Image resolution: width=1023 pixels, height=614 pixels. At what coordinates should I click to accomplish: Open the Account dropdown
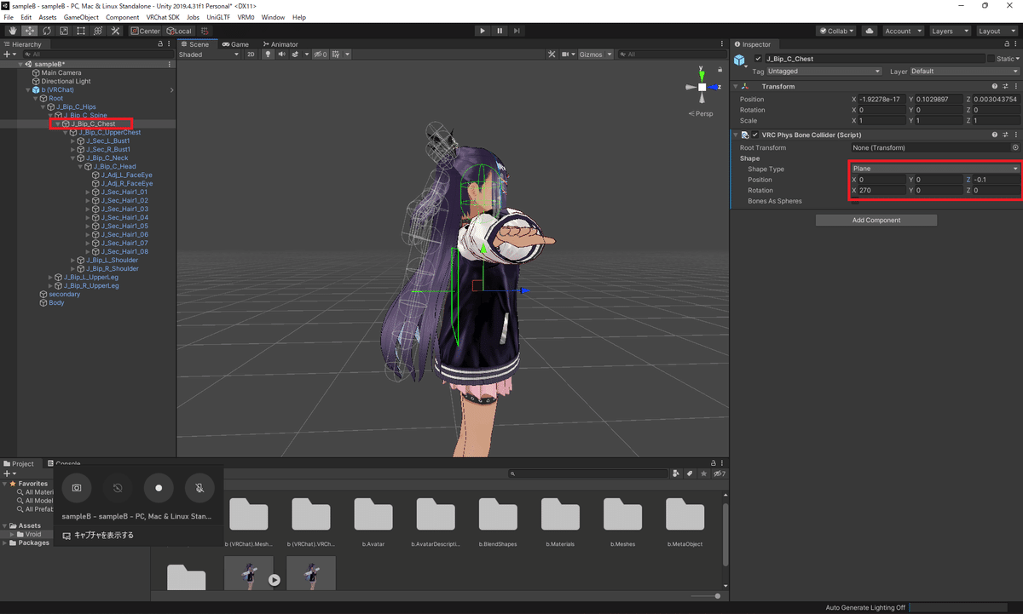[902, 31]
